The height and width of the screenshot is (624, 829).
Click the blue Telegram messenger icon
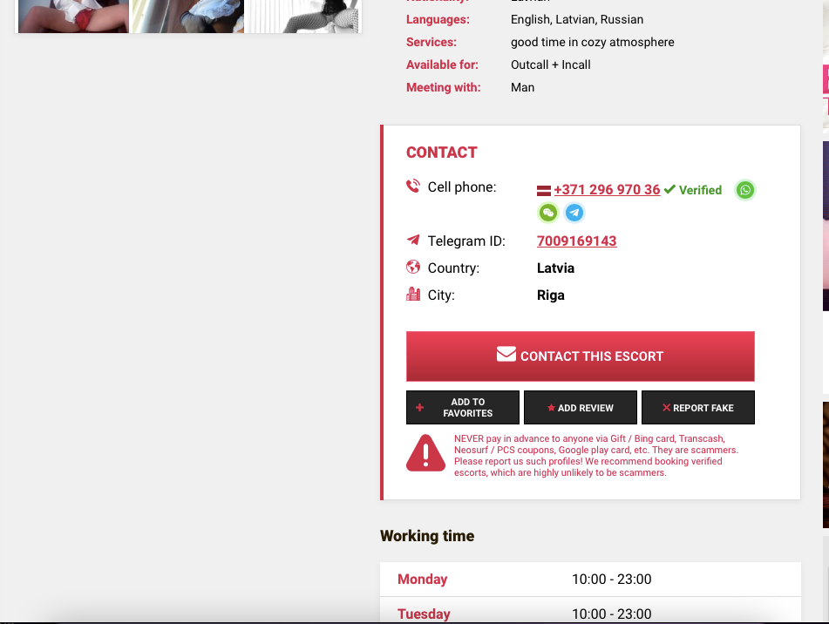574,213
